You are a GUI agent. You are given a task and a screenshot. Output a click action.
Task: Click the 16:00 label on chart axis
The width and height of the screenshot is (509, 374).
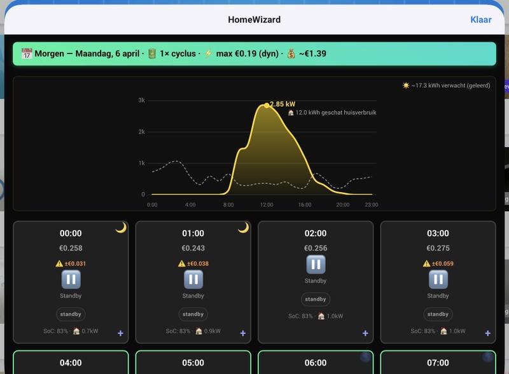[305, 205]
